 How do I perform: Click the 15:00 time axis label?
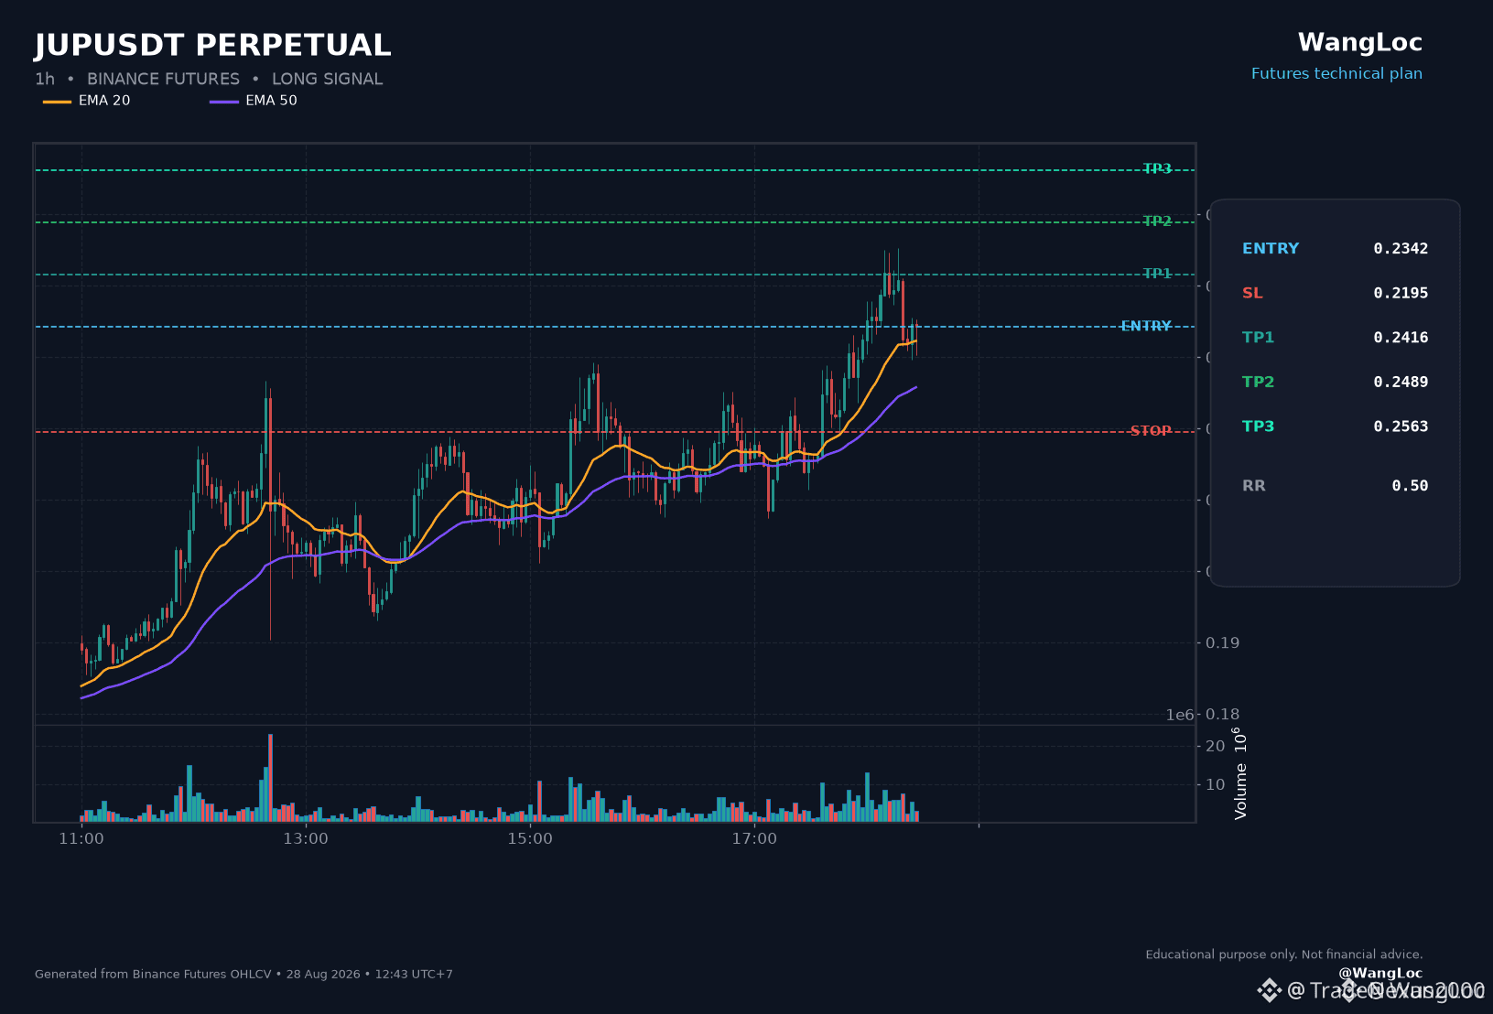[x=530, y=838]
